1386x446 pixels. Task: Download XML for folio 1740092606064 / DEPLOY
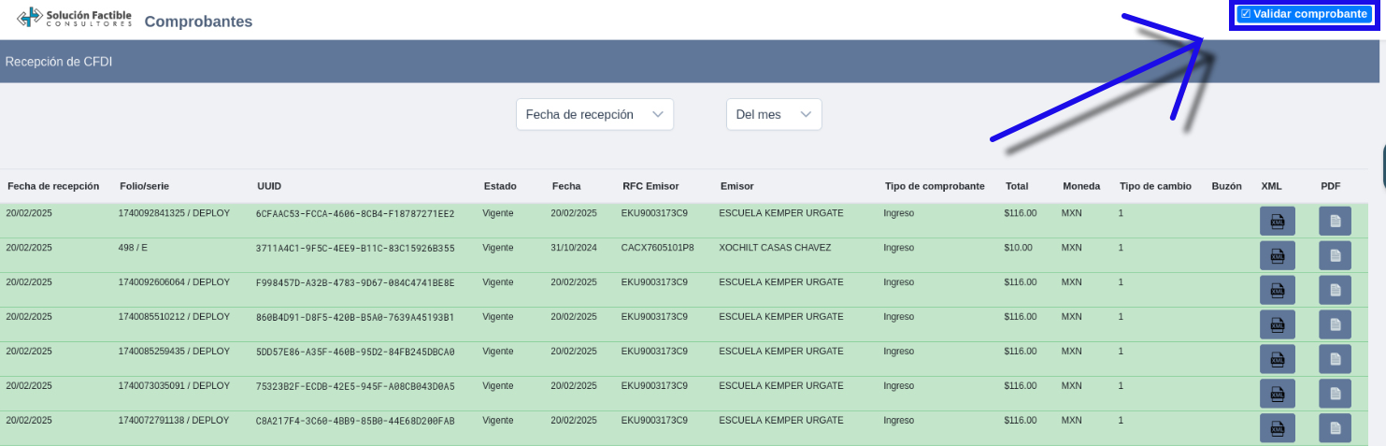pos(1277,290)
